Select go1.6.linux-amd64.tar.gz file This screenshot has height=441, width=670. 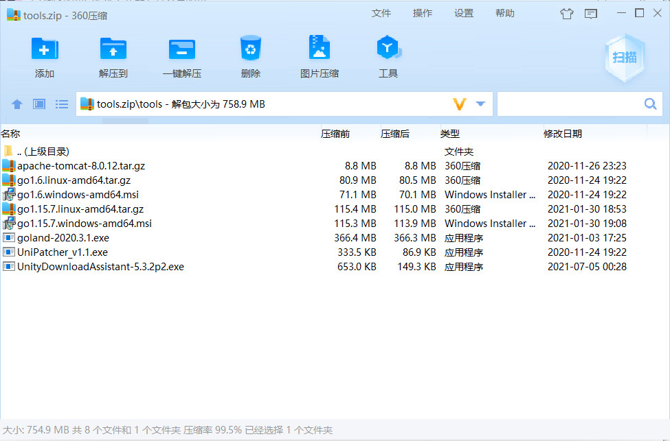click(x=335, y=180)
